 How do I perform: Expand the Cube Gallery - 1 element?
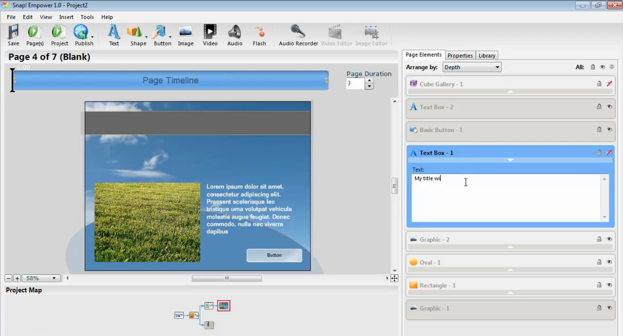(510, 91)
